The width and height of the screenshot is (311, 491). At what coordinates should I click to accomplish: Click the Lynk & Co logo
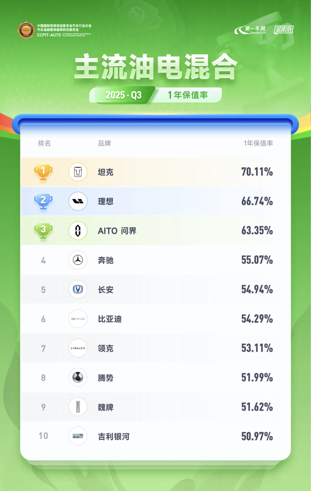coord(78,348)
